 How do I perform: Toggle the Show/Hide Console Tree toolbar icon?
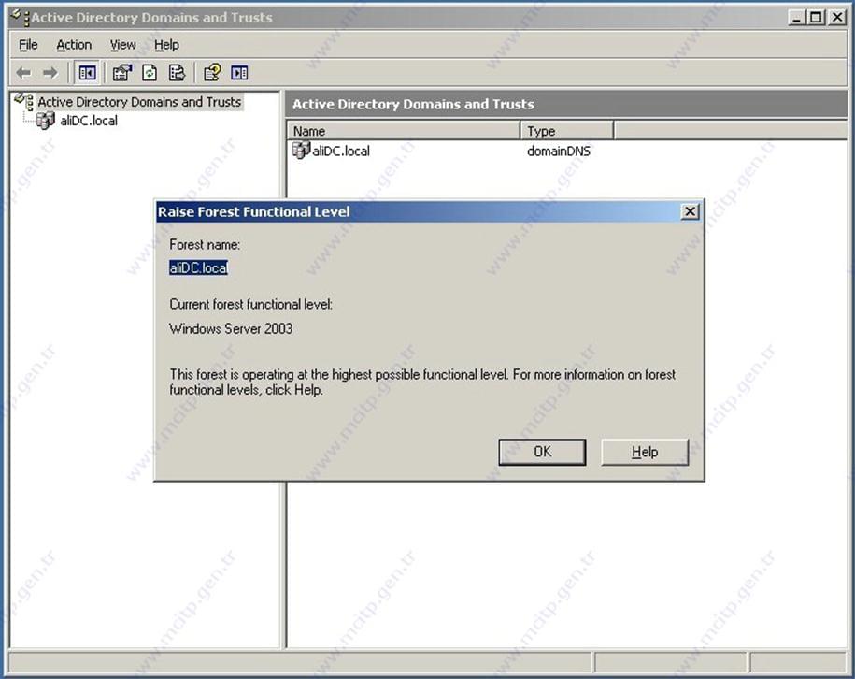87,73
